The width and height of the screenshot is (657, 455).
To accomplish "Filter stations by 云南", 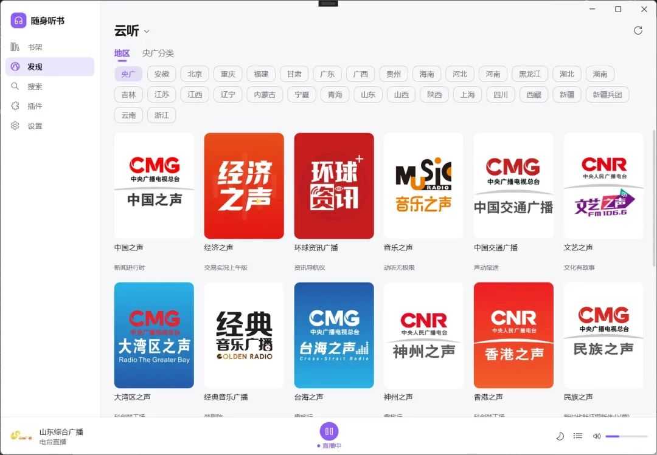I will tap(128, 115).
